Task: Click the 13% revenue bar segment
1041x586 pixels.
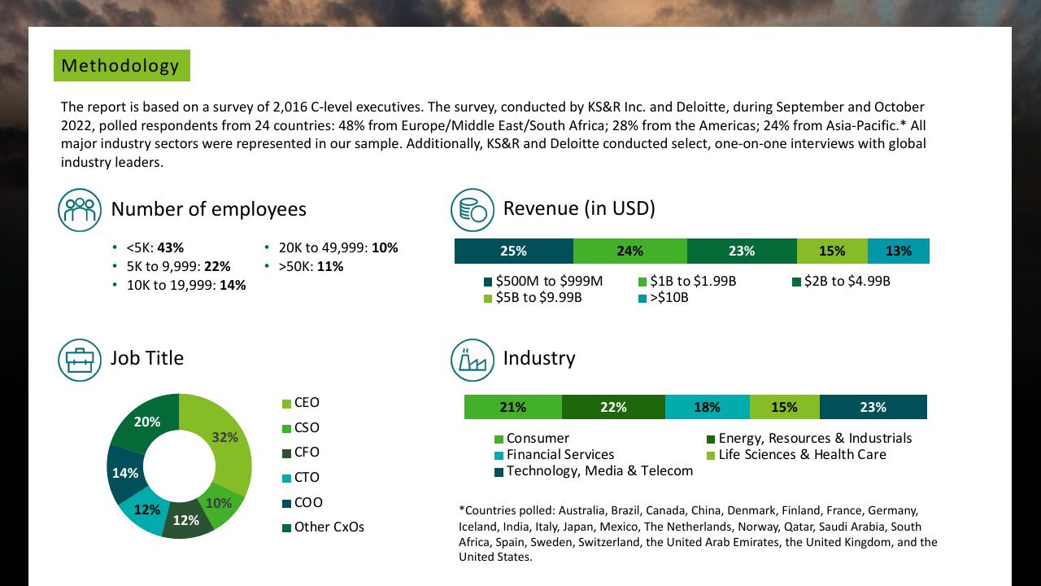Action: click(899, 251)
